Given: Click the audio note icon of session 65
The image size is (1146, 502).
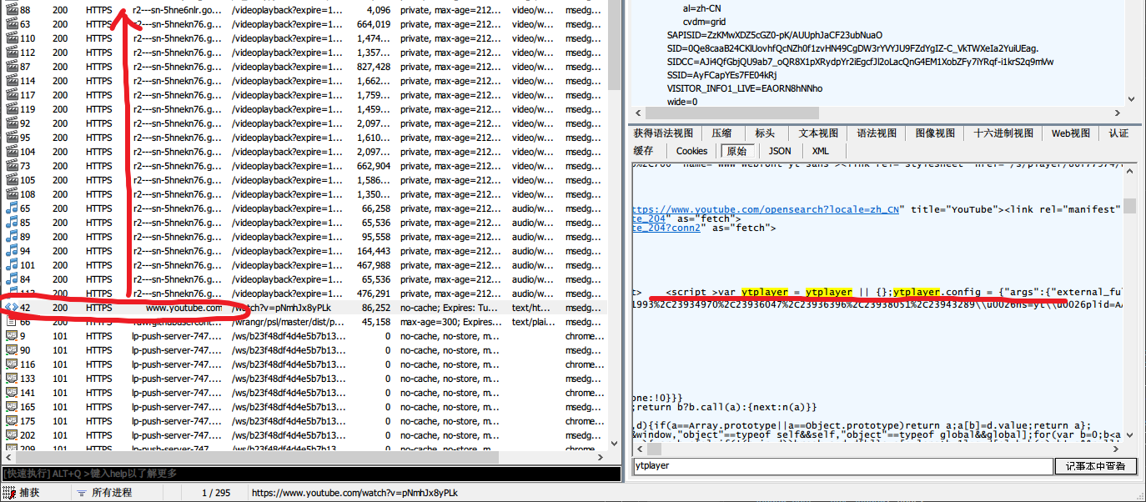Looking at the screenshot, I should click(x=12, y=208).
